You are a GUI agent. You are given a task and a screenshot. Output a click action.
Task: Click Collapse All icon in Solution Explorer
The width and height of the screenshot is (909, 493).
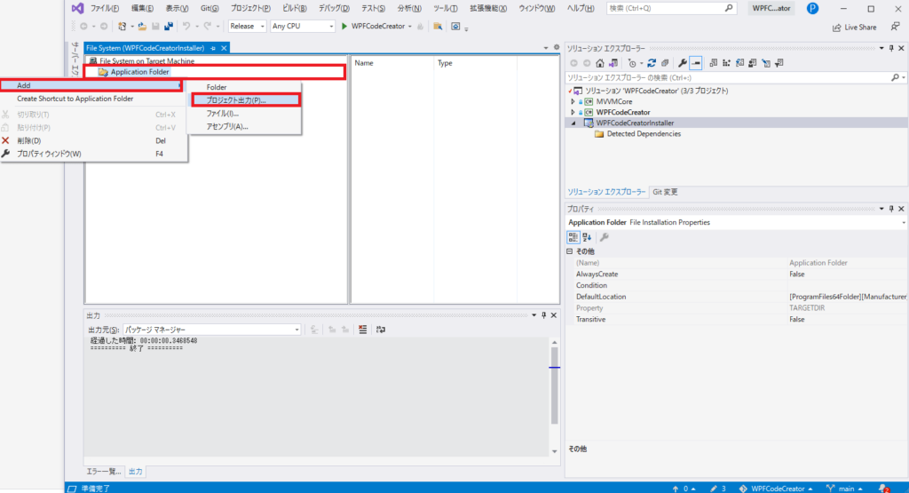(665, 63)
